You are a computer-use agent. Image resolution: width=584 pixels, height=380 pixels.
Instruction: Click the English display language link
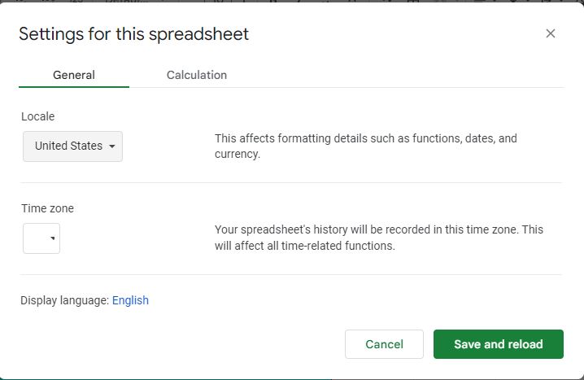130,300
